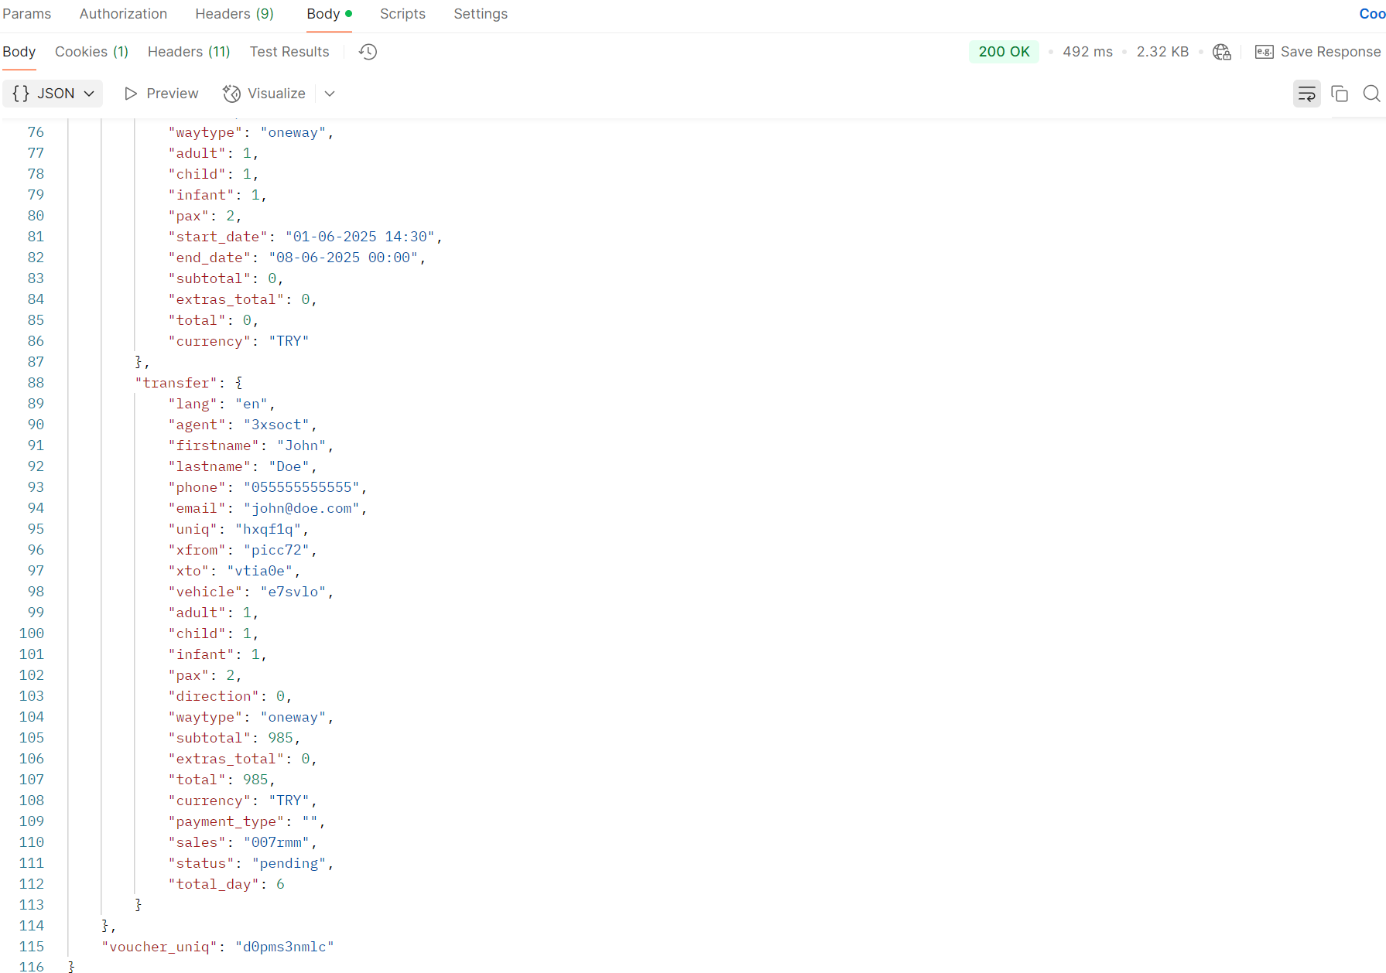Open the Scripts tab
Viewport: 1386px width, 973px height.
coord(402,14)
